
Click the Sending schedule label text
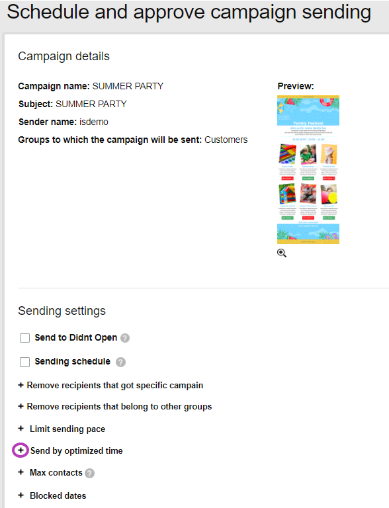tap(73, 362)
